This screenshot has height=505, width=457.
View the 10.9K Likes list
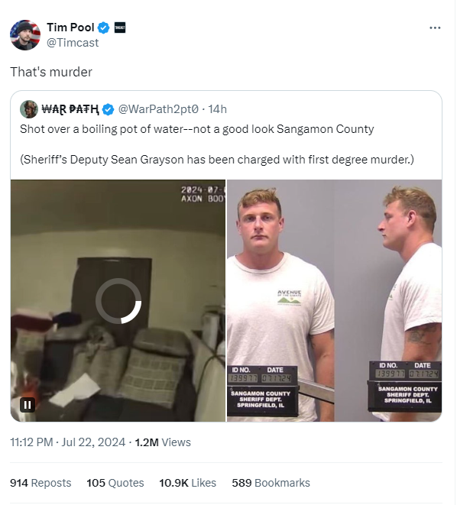(x=188, y=483)
